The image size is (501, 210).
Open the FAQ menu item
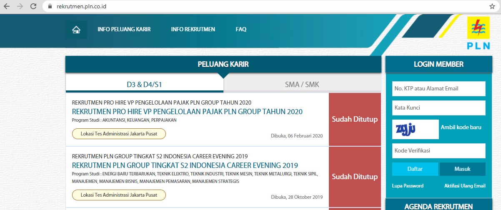(x=241, y=30)
